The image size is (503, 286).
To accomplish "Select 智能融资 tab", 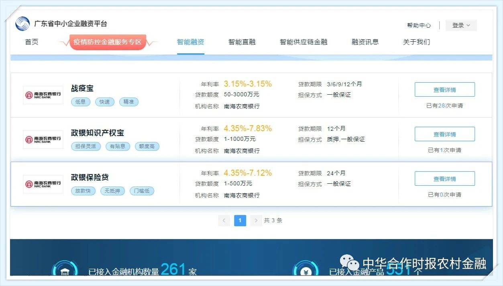I will click(x=191, y=42).
